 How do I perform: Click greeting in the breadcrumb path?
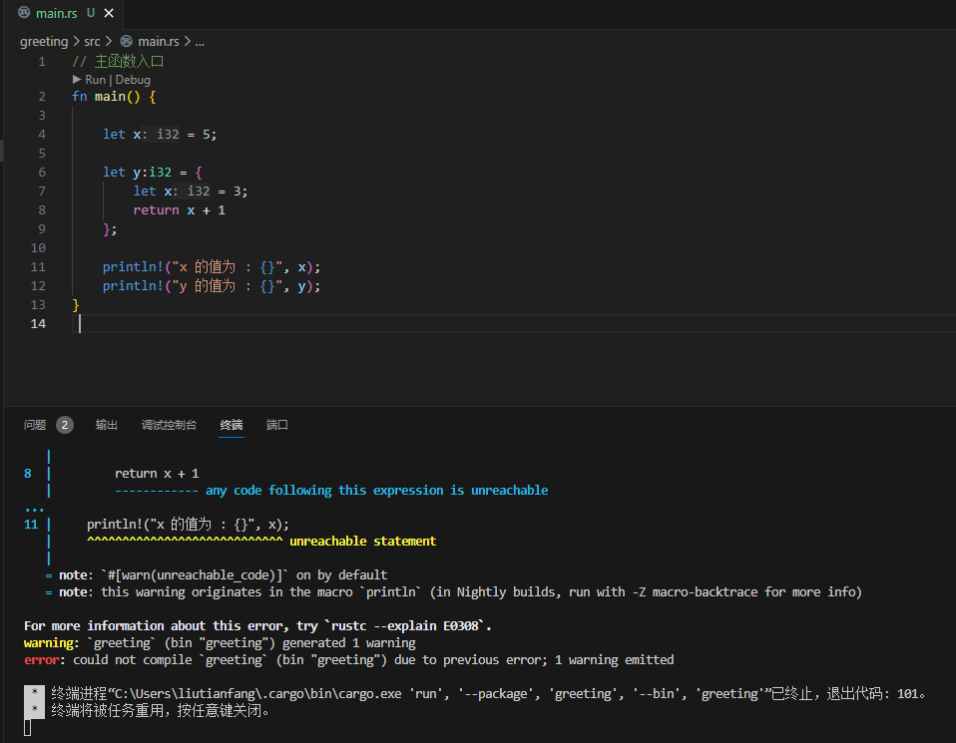pyautogui.click(x=44, y=42)
